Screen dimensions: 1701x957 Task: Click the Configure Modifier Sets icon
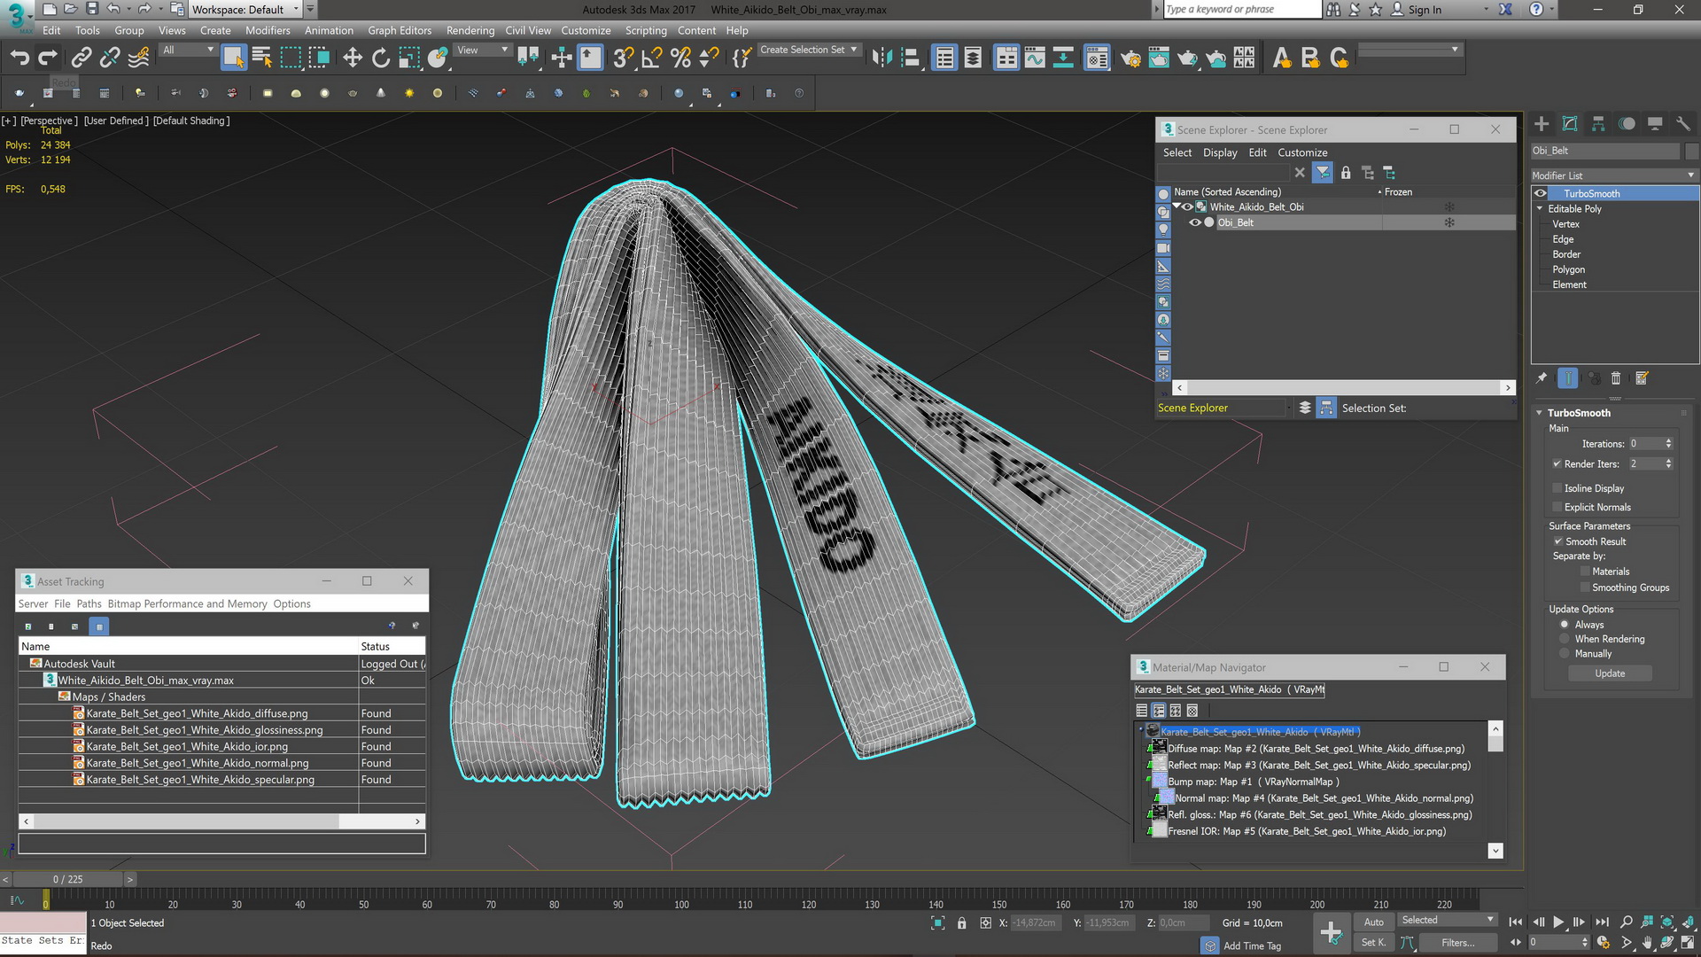(1642, 378)
